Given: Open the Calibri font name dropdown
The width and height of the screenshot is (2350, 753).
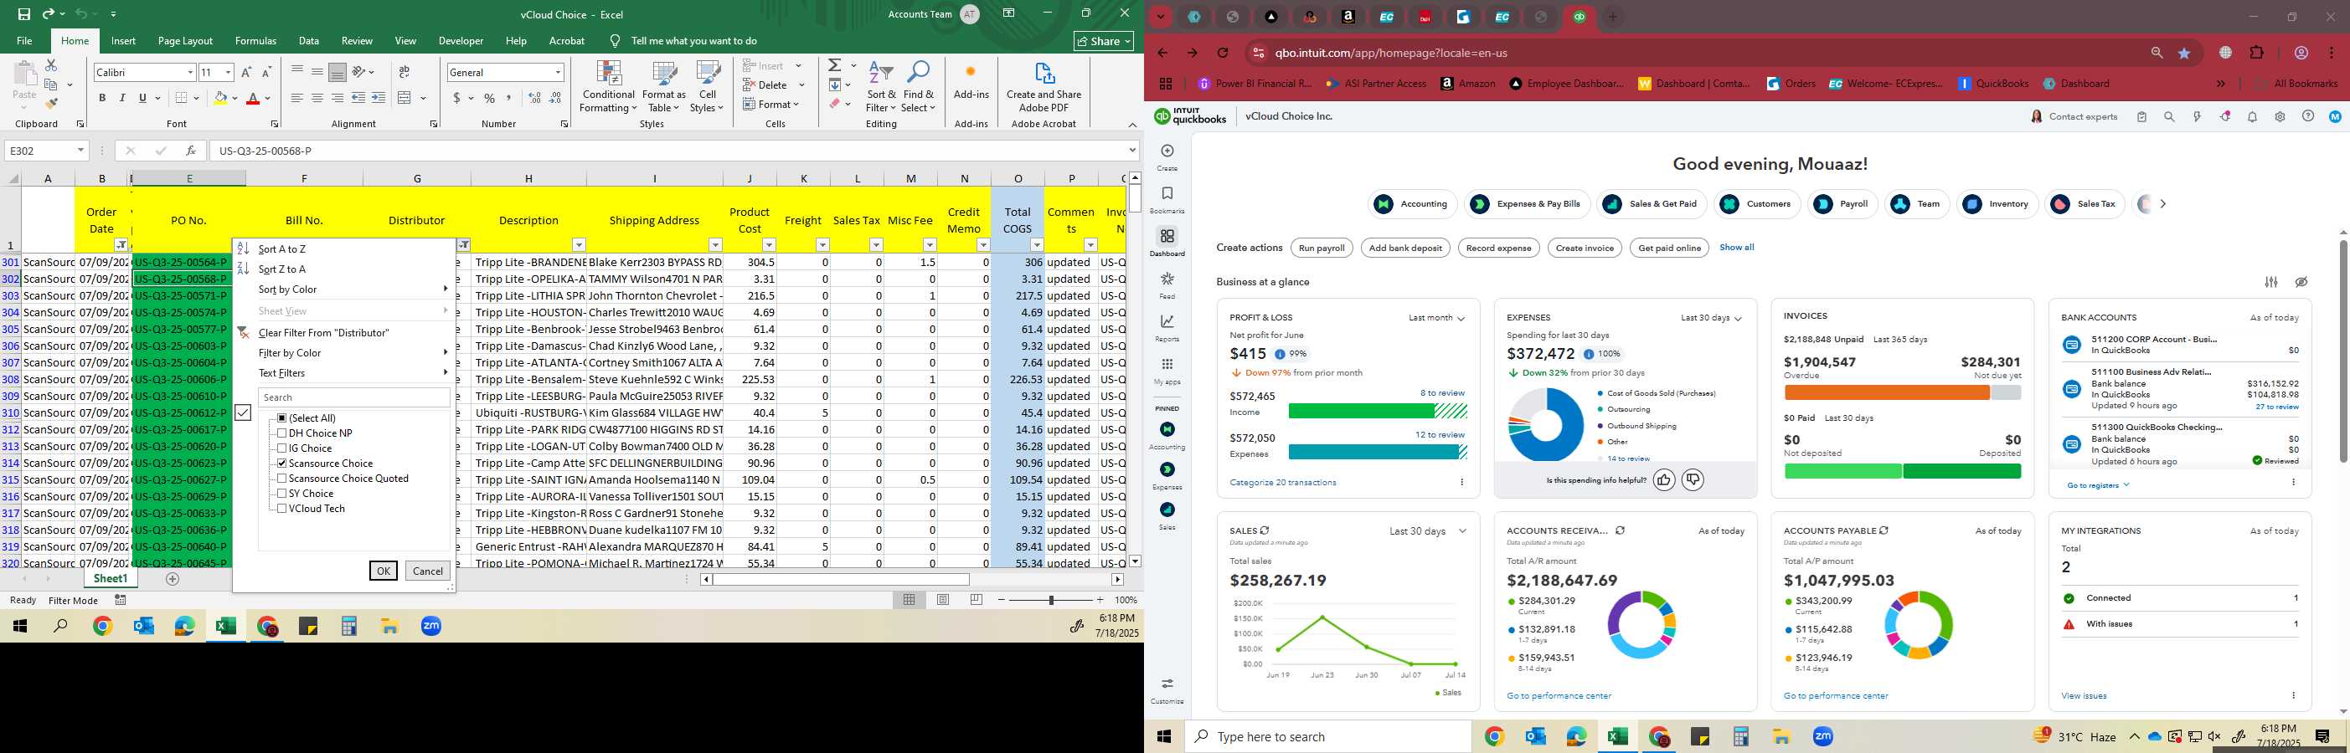Looking at the screenshot, I should point(190,72).
